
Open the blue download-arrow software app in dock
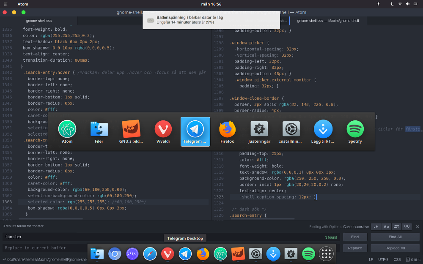273,254
